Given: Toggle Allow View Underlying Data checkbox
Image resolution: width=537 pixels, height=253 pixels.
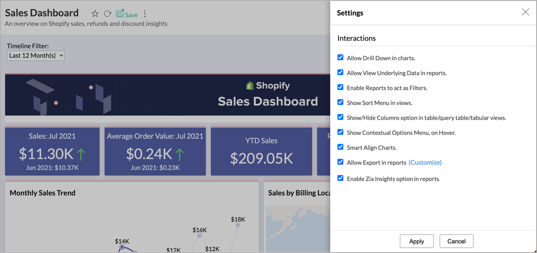Looking at the screenshot, I should click(340, 72).
